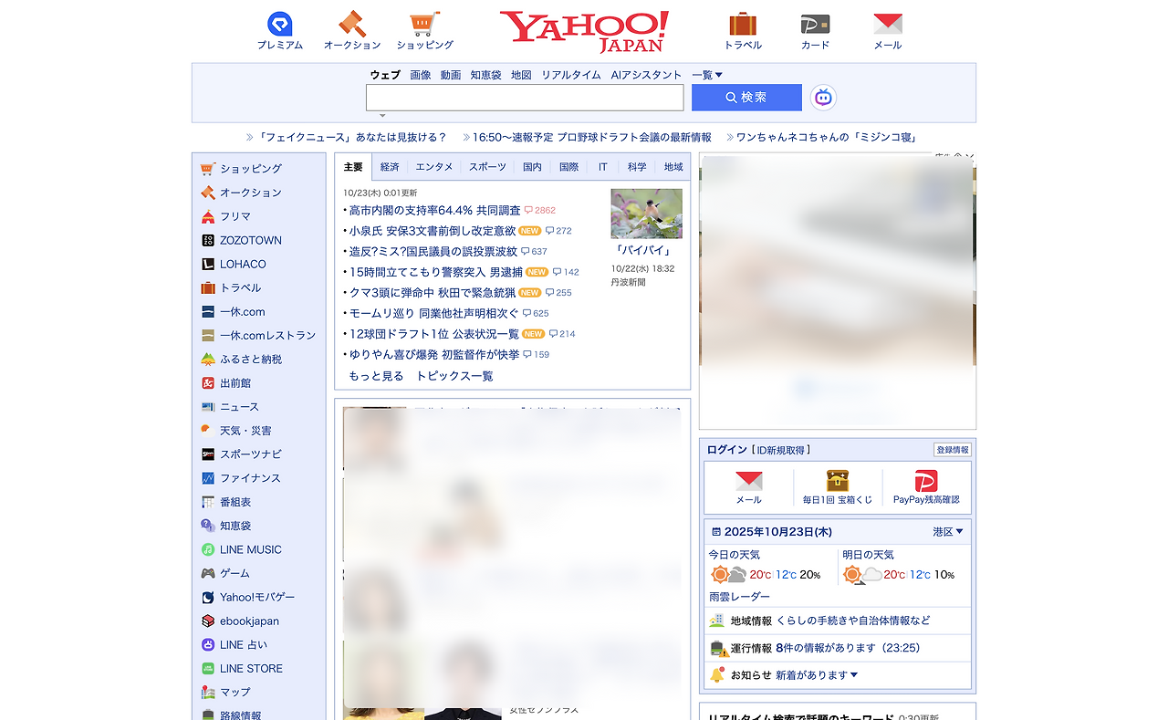Open the 毎日1回 宝箱くじ treasure chest
This screenshot has width=1168, height=720.
click(x=838, y=481)
